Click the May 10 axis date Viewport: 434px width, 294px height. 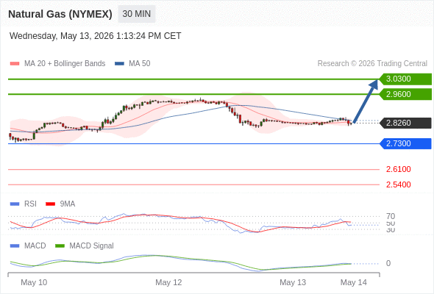tap(34, 282)
